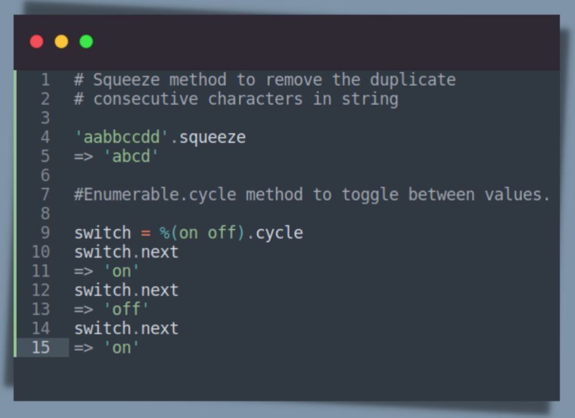Select line number 15 in gutter
Screen dimensions: 575x418
(41, 347)
